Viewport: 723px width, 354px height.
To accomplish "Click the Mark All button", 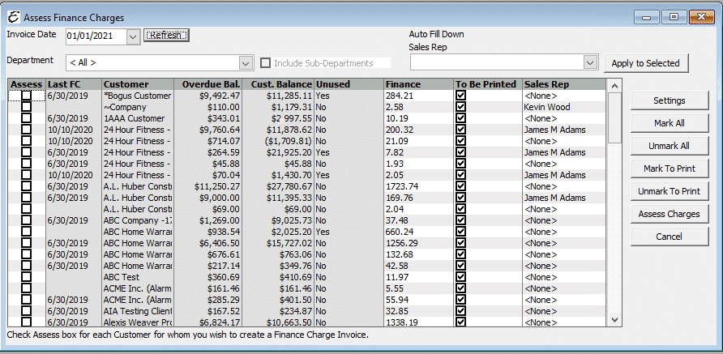I will 669,123.
